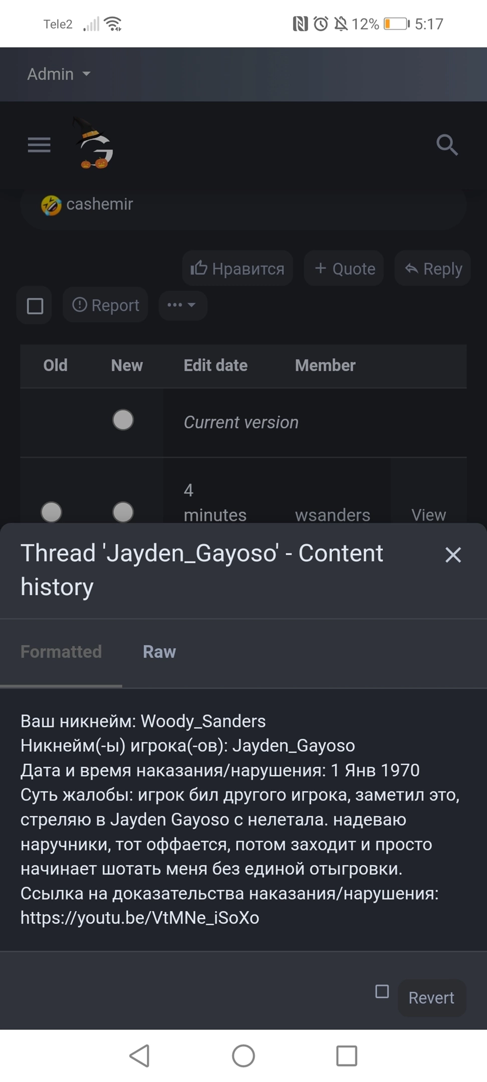This screenshot has height=1082, width=487.
Task: Open the search magnifier icon
Action: point(446,145)
